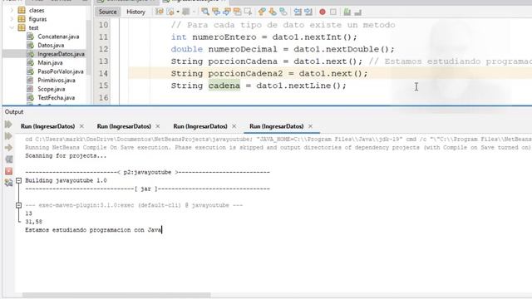Place cursor after 'Estamos estudiando programacion con Java'
This screenshot has height=299, width=532.
tap(162, 230)
